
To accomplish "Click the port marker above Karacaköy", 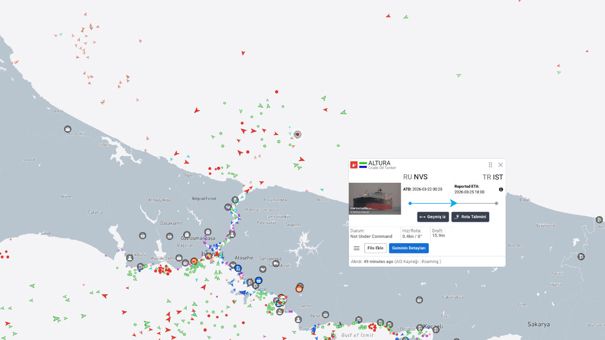I will click(x=68, y=129).
